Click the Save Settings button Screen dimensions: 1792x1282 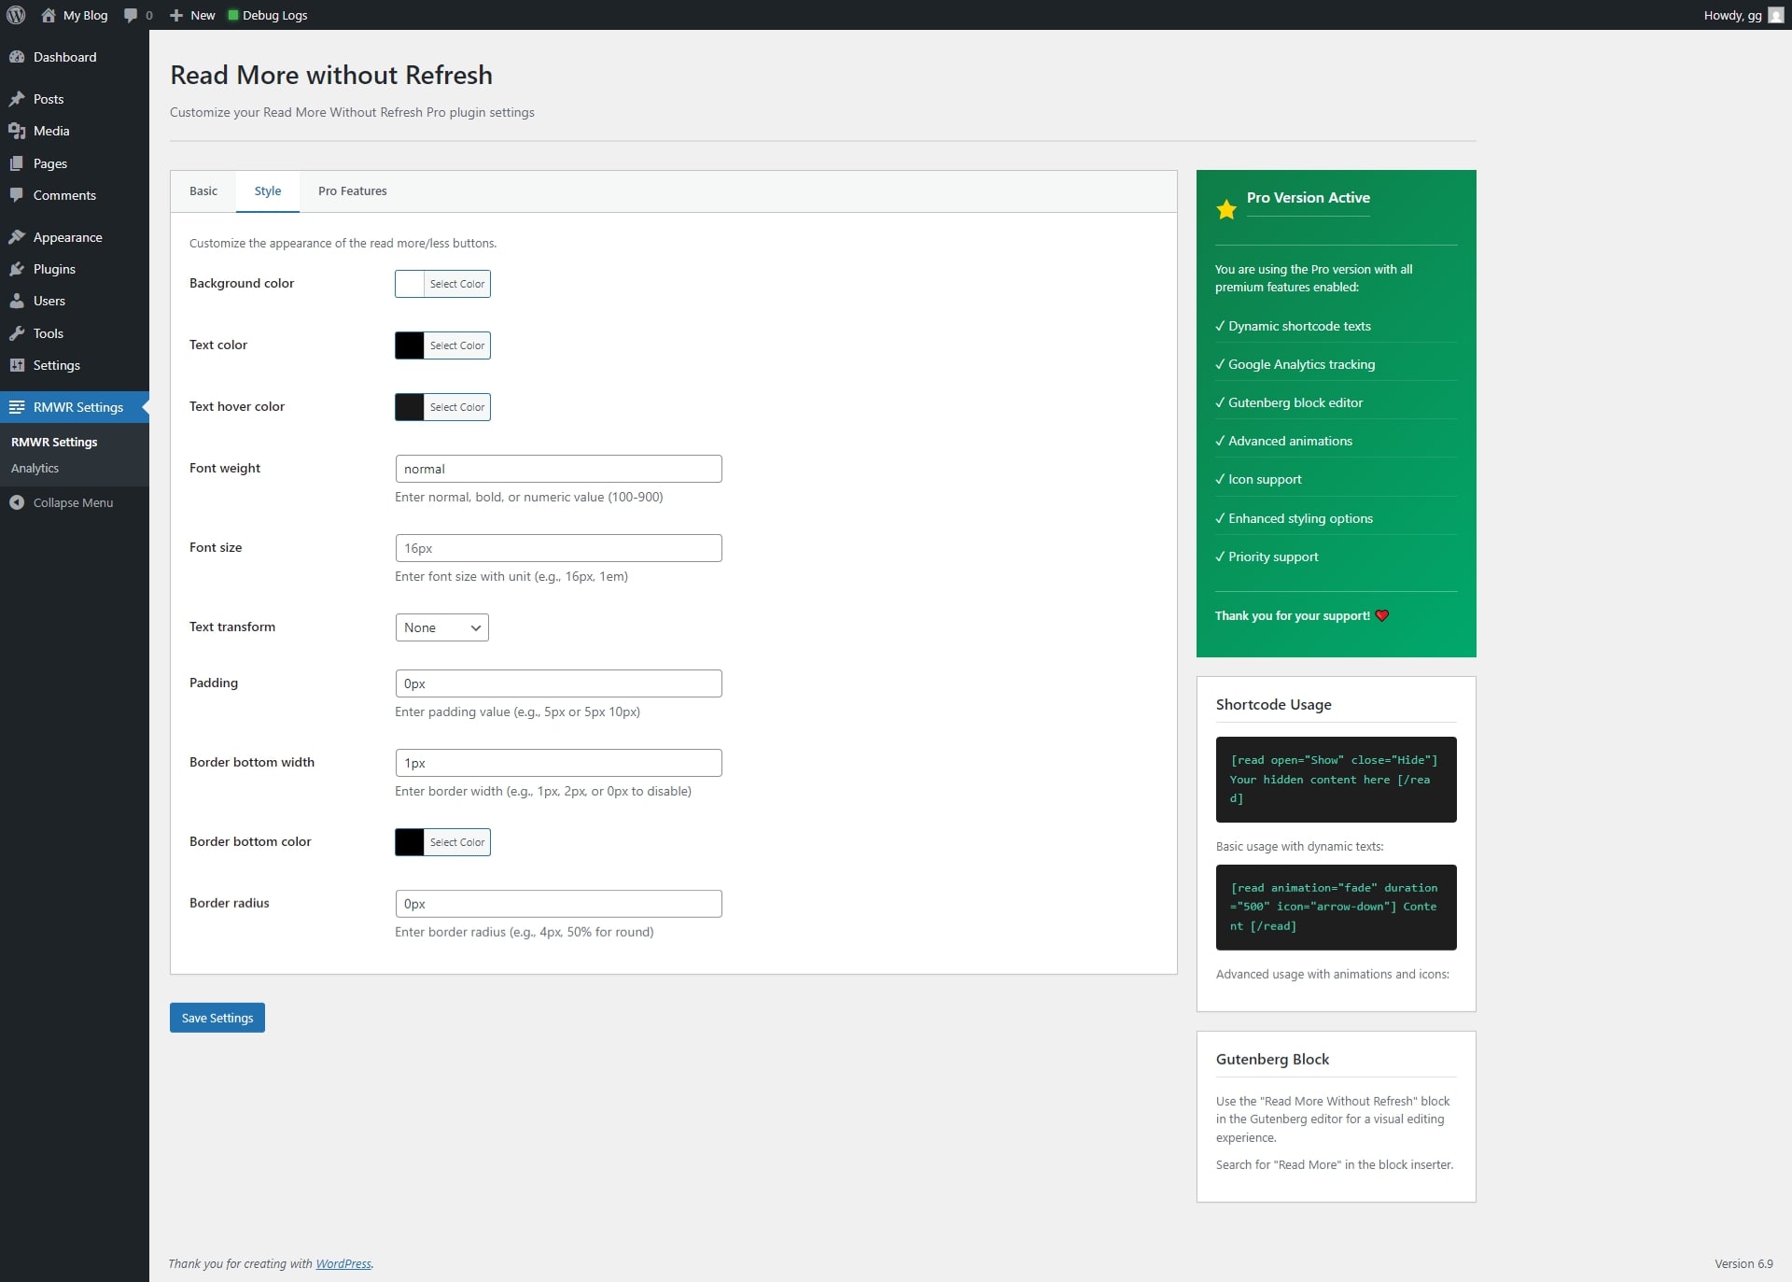[217, 1017]
